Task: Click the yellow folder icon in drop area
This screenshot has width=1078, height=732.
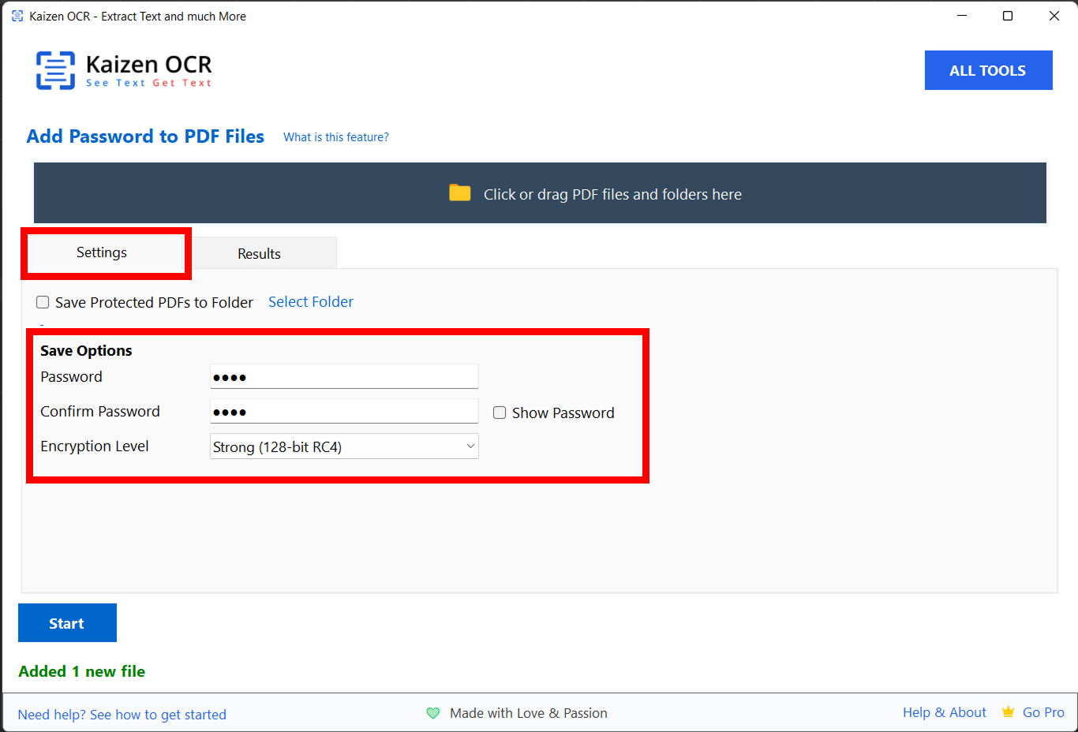Action: 459,193
